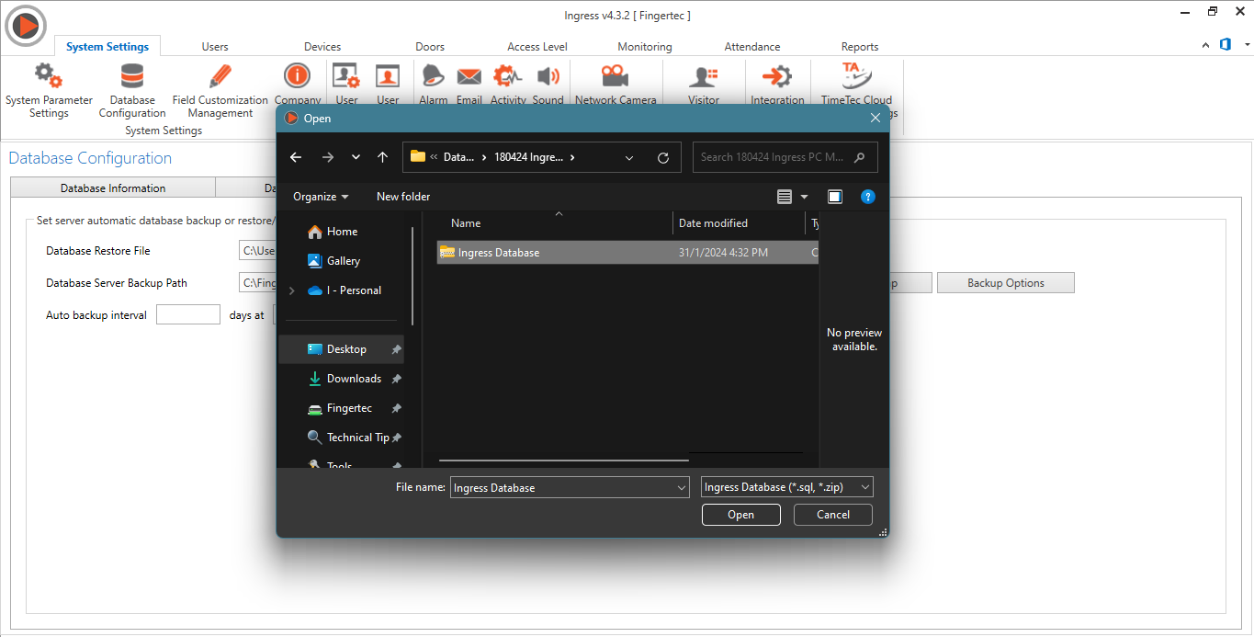Collapse the ribbon with chevron
The image size is (1254, 637).
tap(1206, 45)
